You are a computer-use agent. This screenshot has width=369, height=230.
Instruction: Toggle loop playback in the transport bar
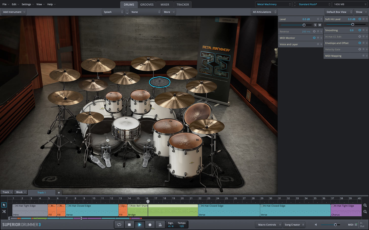tap(119, 224)
